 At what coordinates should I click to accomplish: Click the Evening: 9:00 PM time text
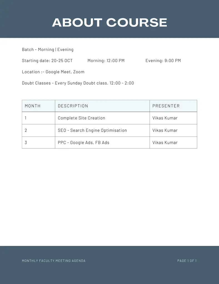(163, 61)
